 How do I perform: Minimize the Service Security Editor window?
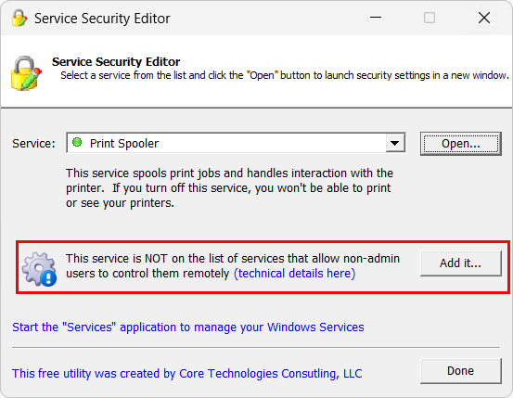coord(376,18)
